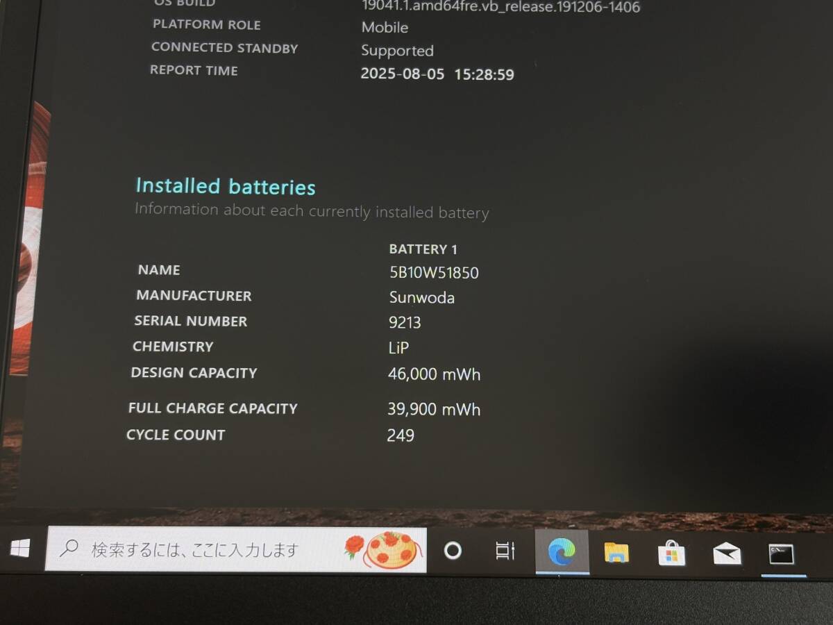
Task: Select the SERIAL NUMBER label
Action: 190,321
